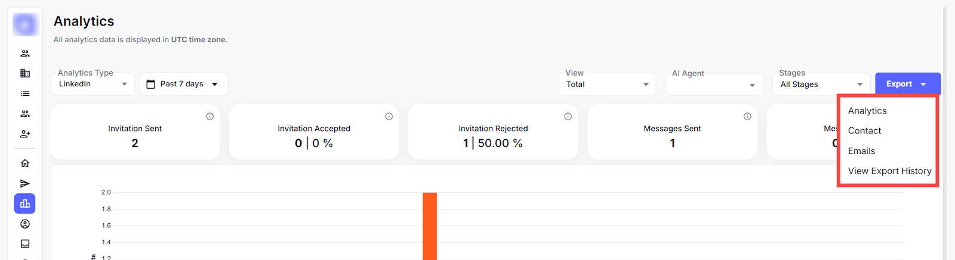The image size is (955, 260).
Task: Expand the Analytics Type LinkedIn dropdown
Action: 93,84
